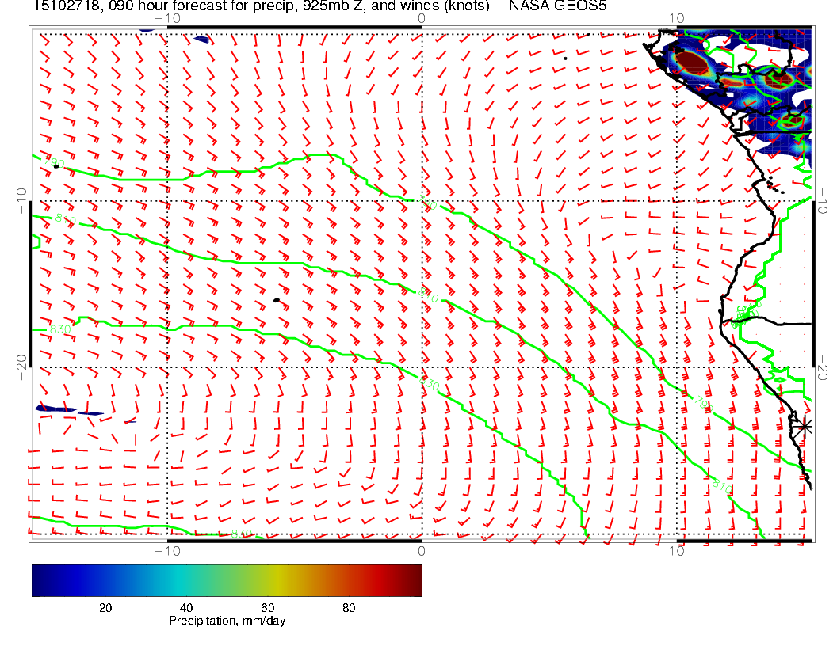The height and width of the screenshot is (646, 837).
Task: Click the large dark-red precipitation maximum
Action: [x=690, y=62]
